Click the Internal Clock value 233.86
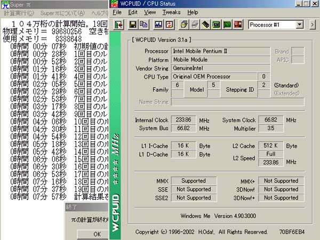Screen dimensions: 320x240 183,120
